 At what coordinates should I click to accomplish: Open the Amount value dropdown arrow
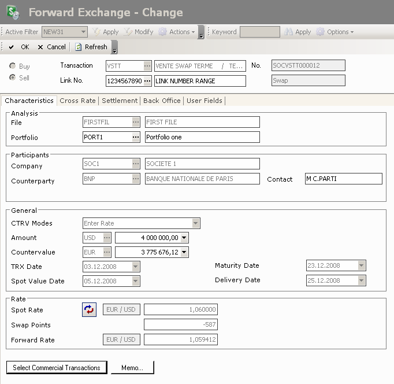point(184,238)
